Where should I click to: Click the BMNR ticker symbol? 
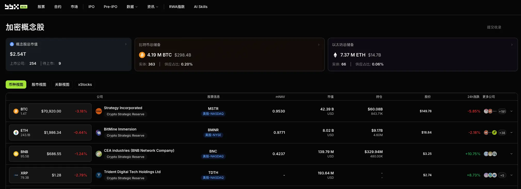tap(213, 130)
